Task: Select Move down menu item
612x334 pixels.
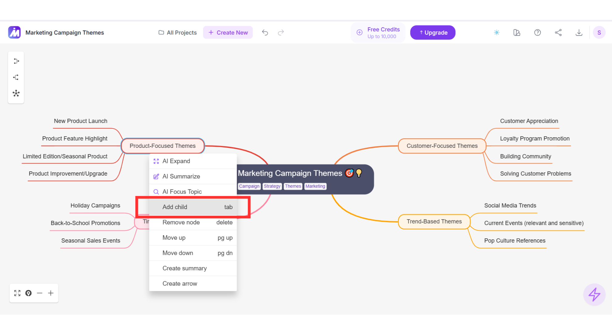Action: [193, 253]
